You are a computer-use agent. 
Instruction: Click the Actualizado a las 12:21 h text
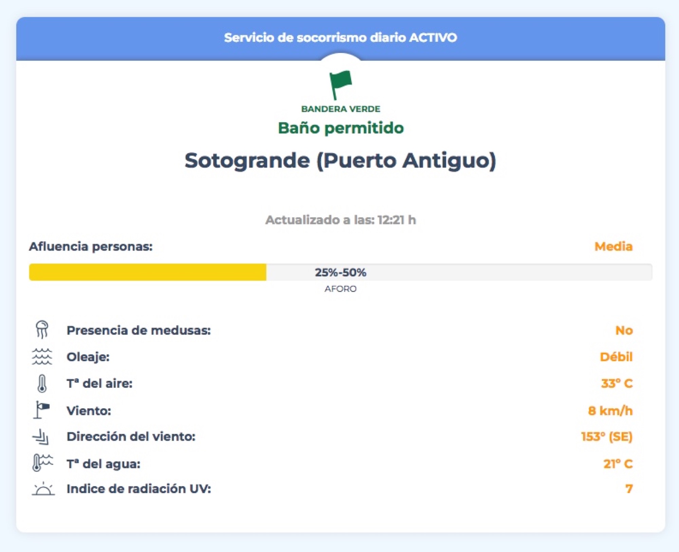[341, 220]
